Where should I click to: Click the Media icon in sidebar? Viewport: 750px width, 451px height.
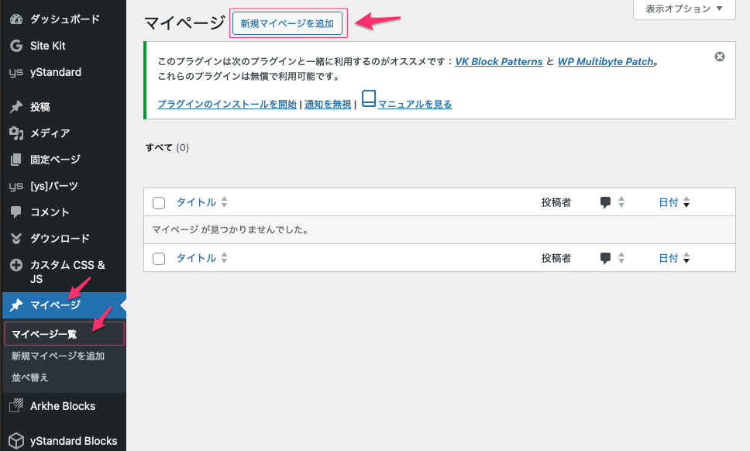click(15, 133)
